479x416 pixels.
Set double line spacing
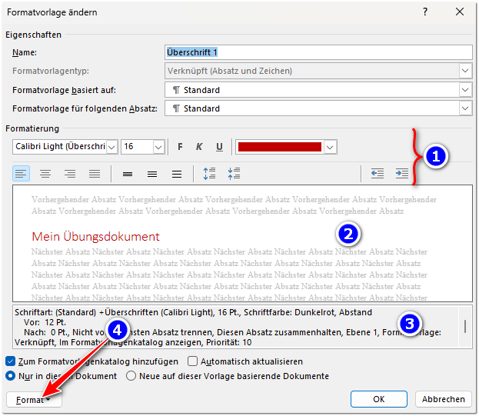pos(177,174)
